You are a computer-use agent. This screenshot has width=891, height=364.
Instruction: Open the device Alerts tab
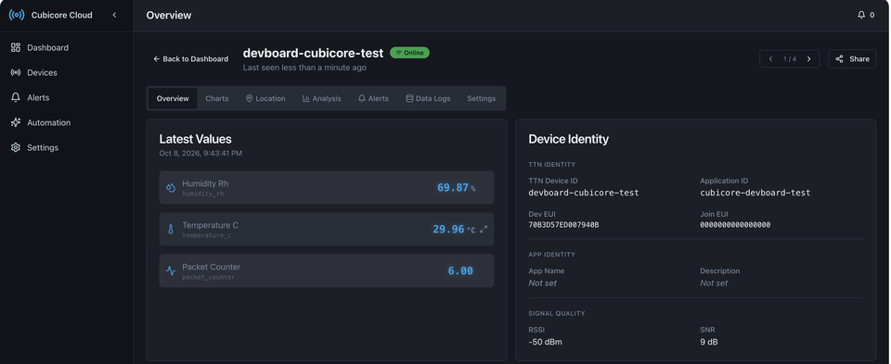[373, 99]
